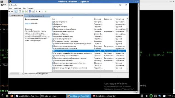Click the camera recording tray icon

pyautogui.click(x=164, y=96)
